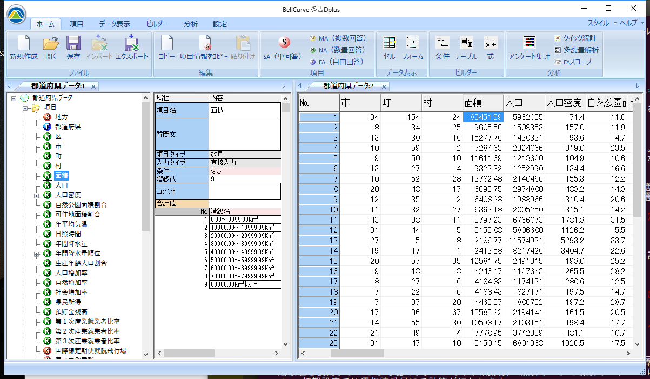650x379 pixels.
Task: Close the 都道府県データ:2 tab
Action: coord(384,87)
